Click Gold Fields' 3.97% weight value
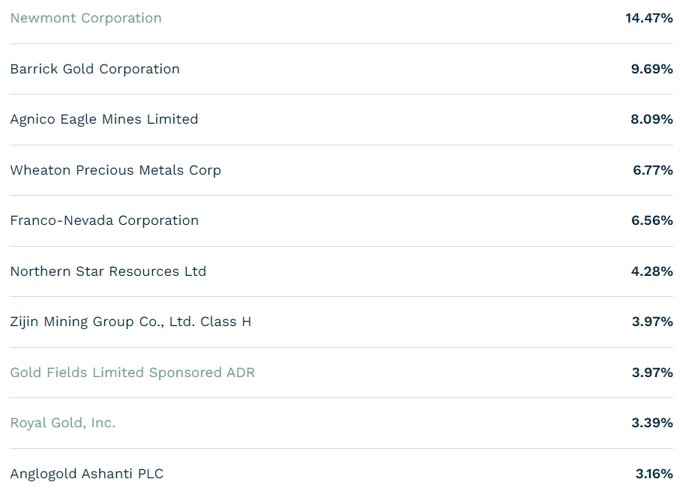This screenshot has height=491, width=686. pyautogui.click(x=652, y=373)
